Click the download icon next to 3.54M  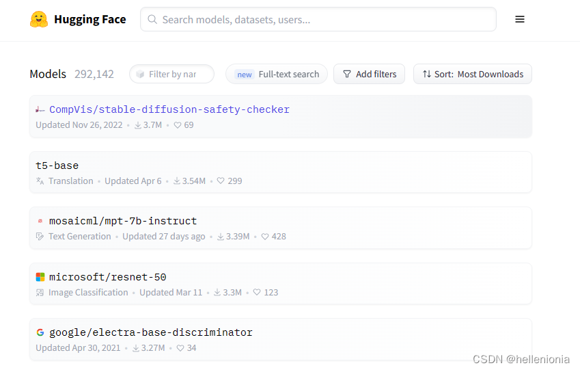point(177,181)
